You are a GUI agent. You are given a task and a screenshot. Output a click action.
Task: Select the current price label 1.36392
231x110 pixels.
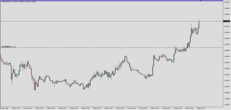point(227,21)
